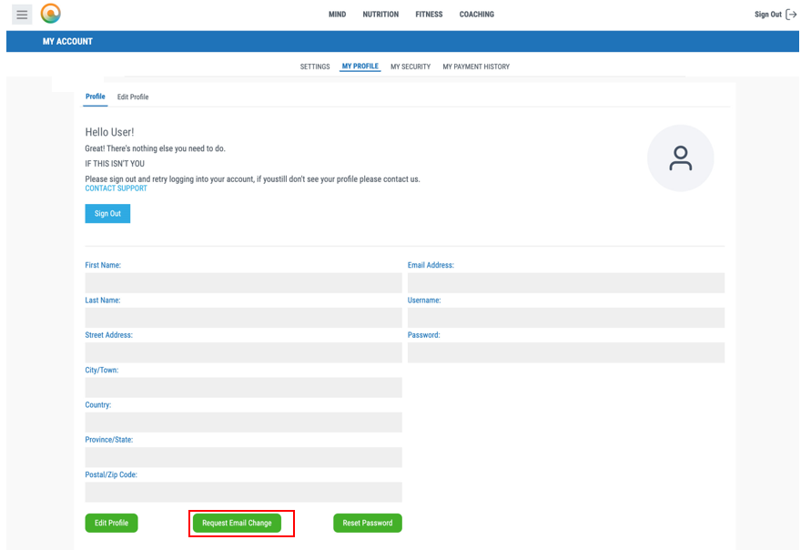This screenshot has width=801, height=550.
Task: Switch to MY SECURITY tab
Action: [x=411, y=66]
